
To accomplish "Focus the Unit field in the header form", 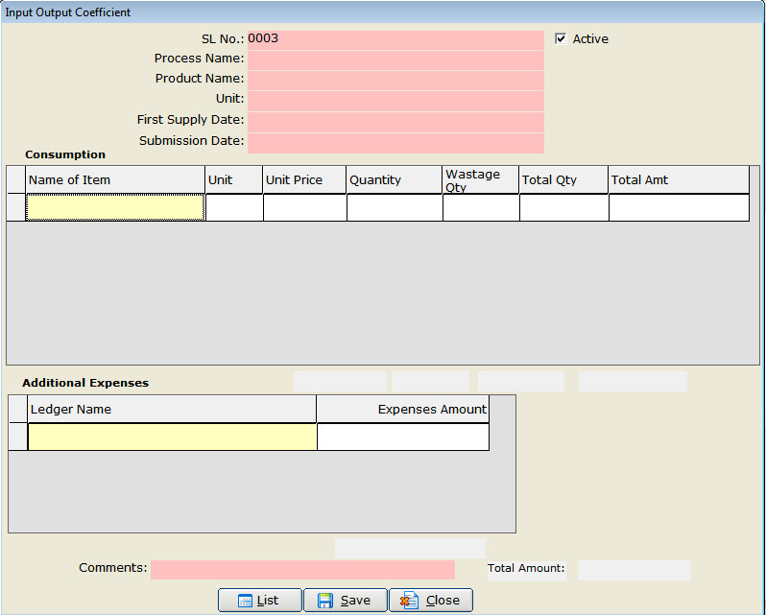I will [395, 101].
